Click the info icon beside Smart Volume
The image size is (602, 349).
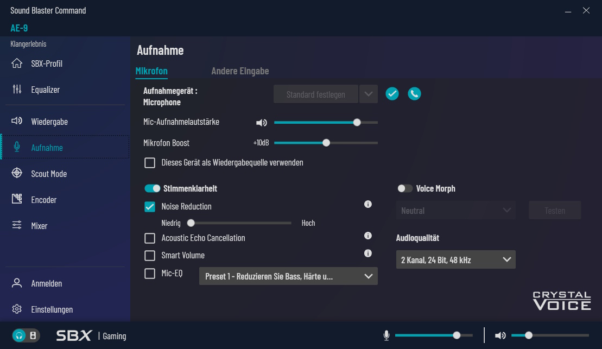367,253
